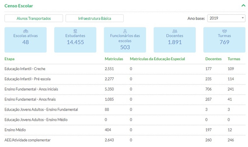The width and height of the screenshot is (248, 147).
Task: Sort by the Matrículas column header
Action: point(114,59)
